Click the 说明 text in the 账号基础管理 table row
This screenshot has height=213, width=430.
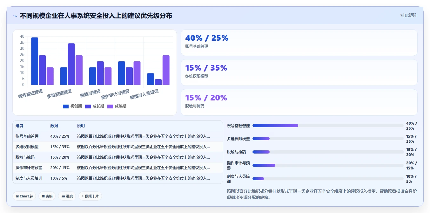click(x=144, y=136)
